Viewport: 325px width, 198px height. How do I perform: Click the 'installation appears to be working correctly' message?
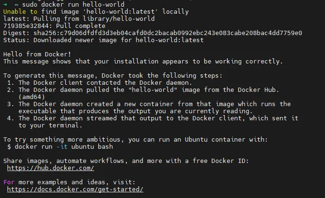tap(143, 61)
